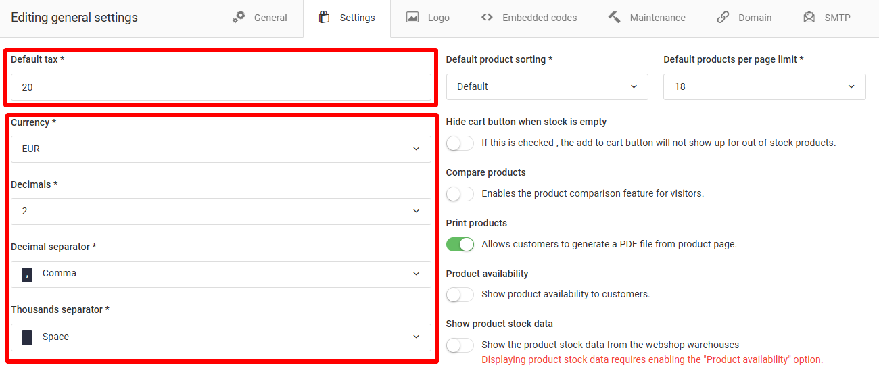Viewport: 879px width, 373px height.
Task: Disable the Print products toggle
Action: tap(460, 244)
